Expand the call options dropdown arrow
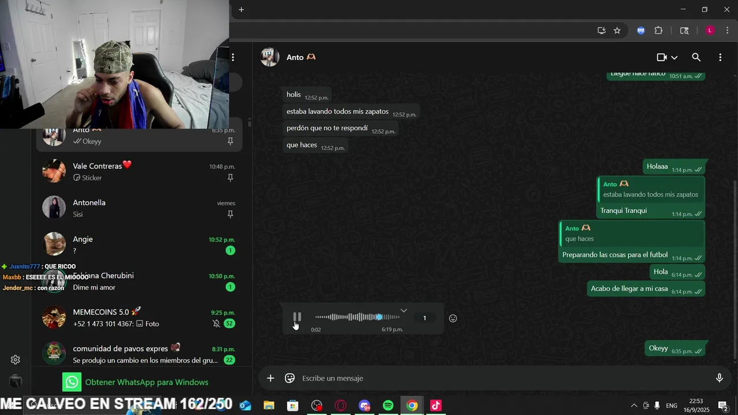The image size is (738, 415). coord(674,58)
